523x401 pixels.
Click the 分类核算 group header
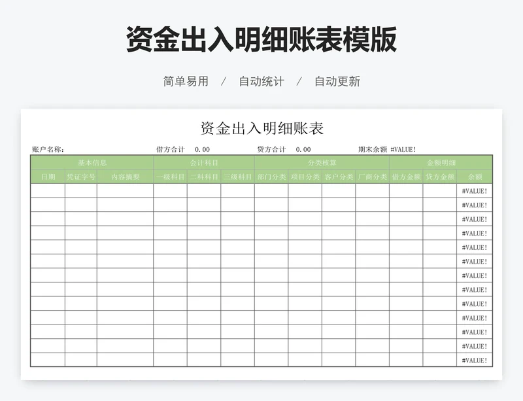coord(322,163)
